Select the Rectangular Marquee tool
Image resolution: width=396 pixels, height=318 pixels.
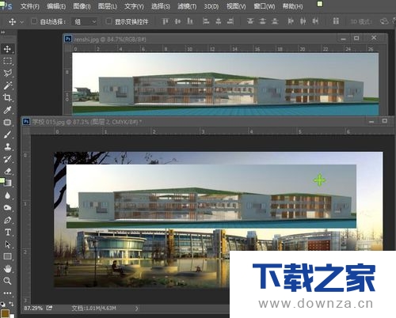[x=7, y=61]
